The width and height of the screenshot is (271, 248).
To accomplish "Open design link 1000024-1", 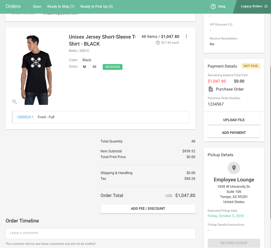I will coord(25,117).
